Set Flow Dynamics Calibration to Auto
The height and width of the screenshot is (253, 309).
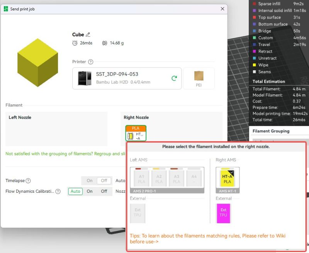(x=76, y=191)
